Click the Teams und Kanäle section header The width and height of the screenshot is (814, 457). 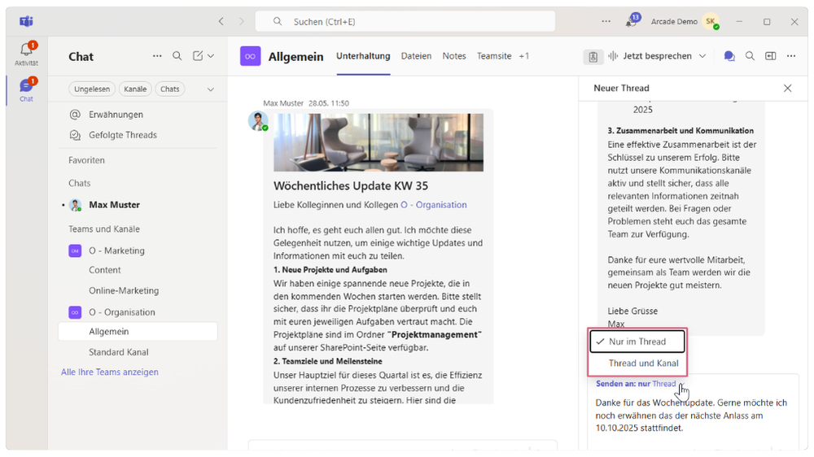[104, 228]
